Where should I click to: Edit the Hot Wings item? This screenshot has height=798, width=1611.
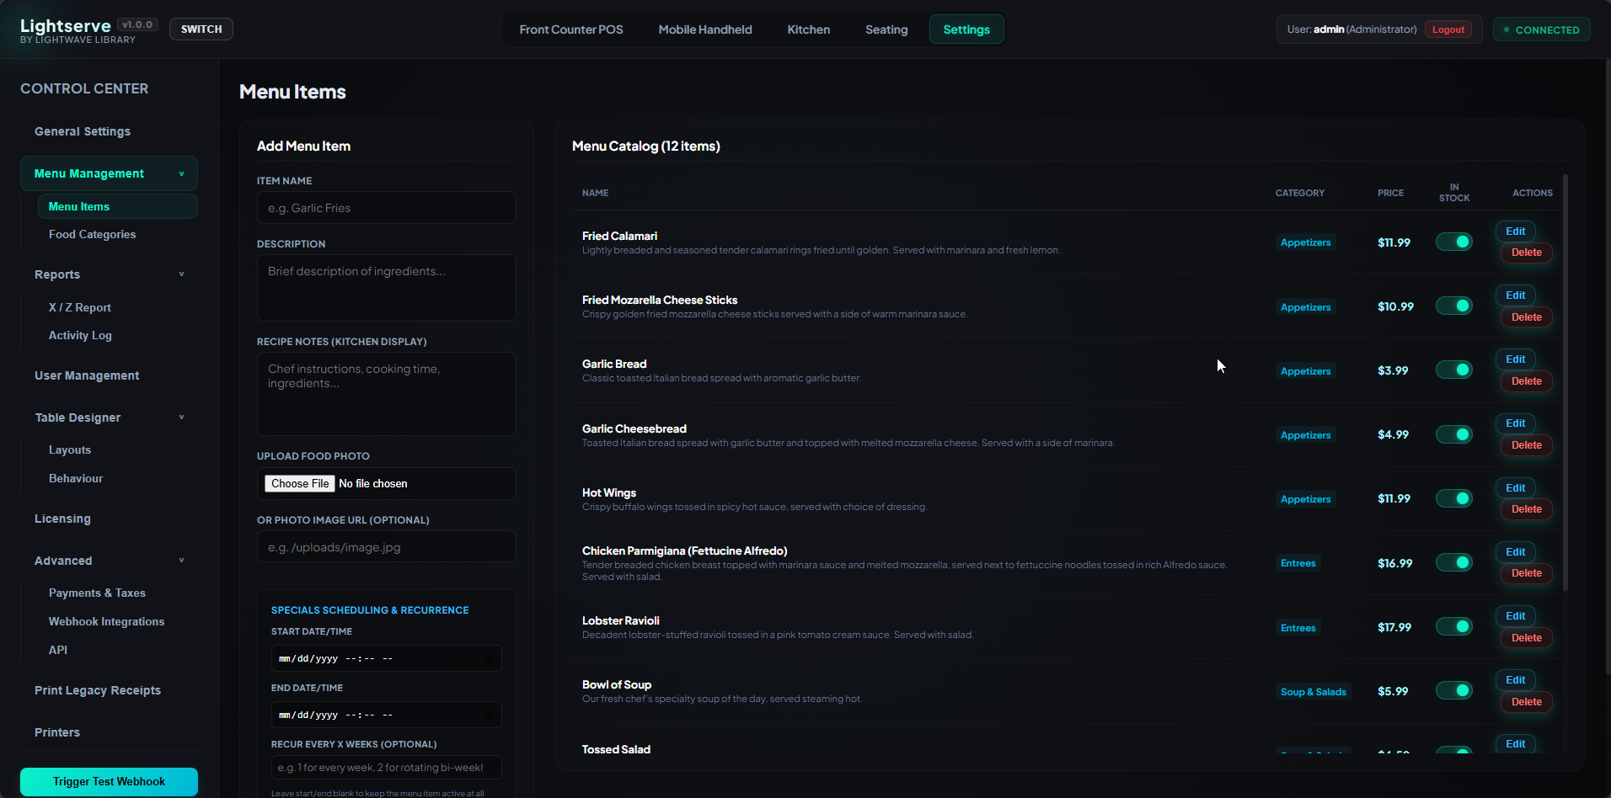coord(1516,488)
